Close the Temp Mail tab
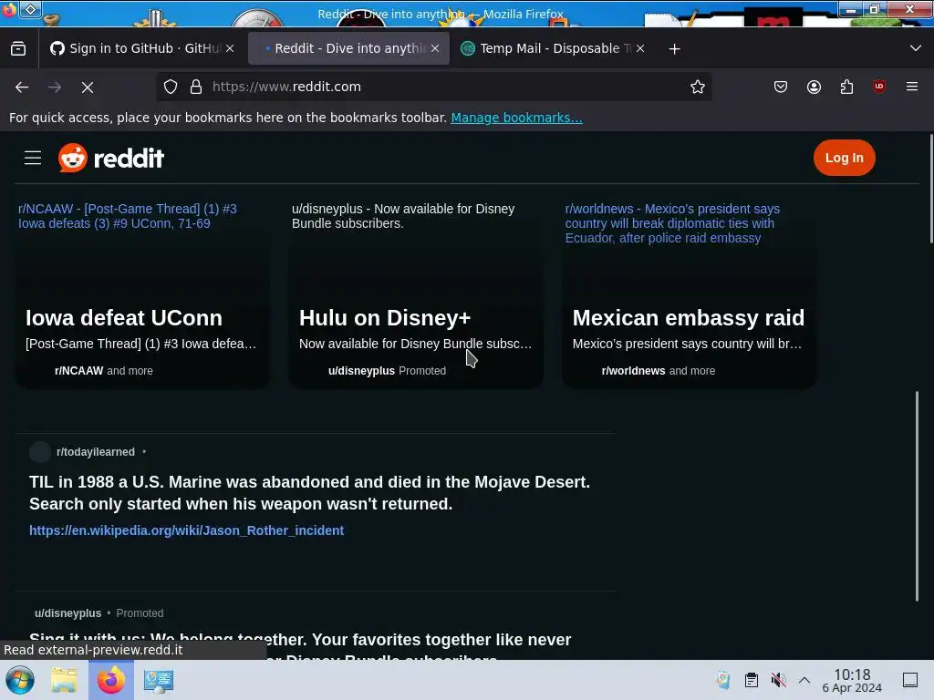This screenshot has width=934, height=700. 640,49
